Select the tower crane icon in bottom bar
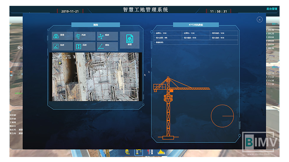 [x=138, y=152]
